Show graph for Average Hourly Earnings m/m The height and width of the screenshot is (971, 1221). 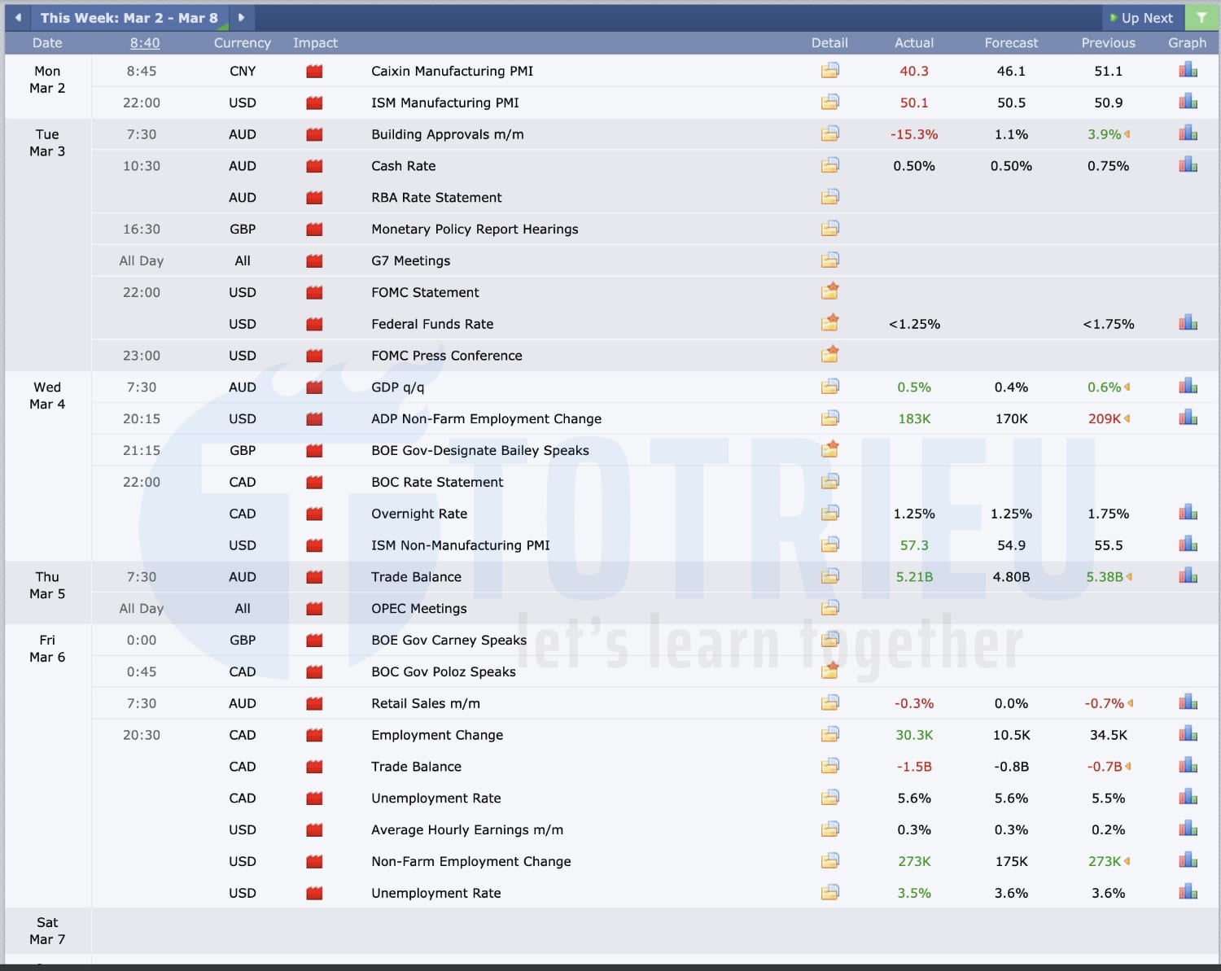pyautogui.click(x=1188, y=829)
